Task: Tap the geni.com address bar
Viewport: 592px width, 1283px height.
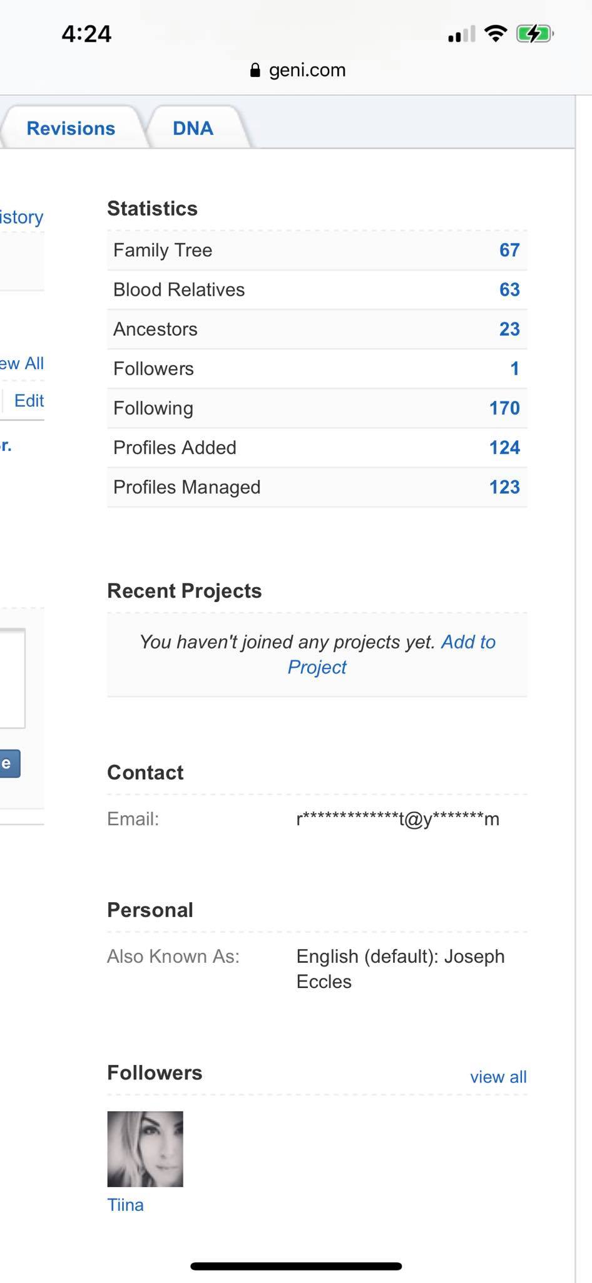Action: (x=307, y=70)
